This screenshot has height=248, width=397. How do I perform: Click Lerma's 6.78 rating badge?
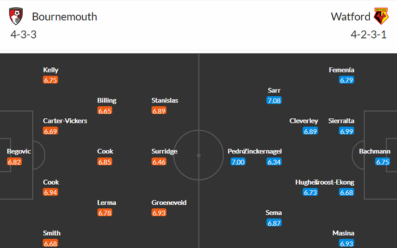pyautogui.click(x=105, y=212)
